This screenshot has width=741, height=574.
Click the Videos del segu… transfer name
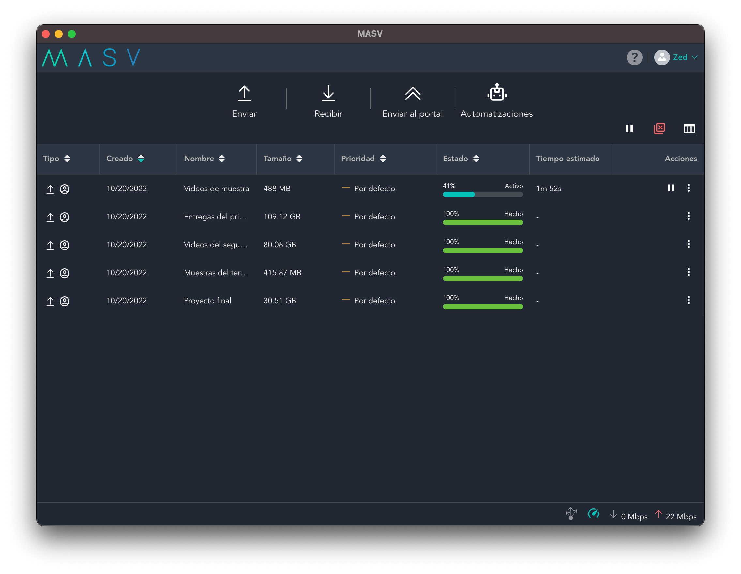216,245
